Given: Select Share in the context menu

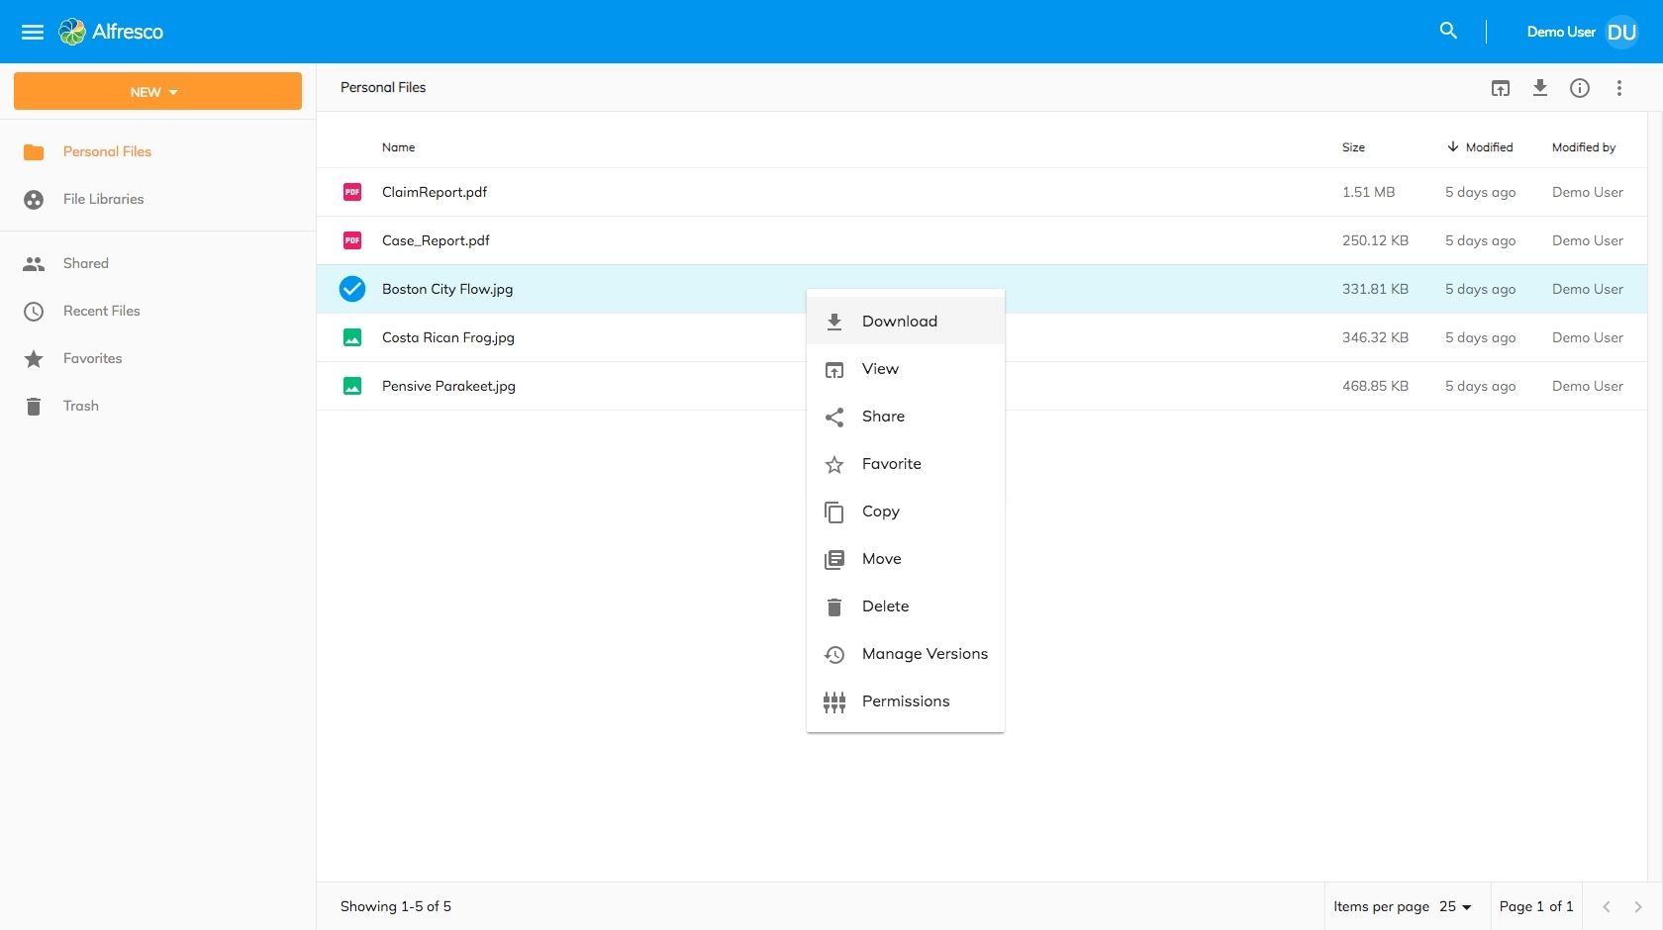Looking at the screenshot, I should [906, 416].
